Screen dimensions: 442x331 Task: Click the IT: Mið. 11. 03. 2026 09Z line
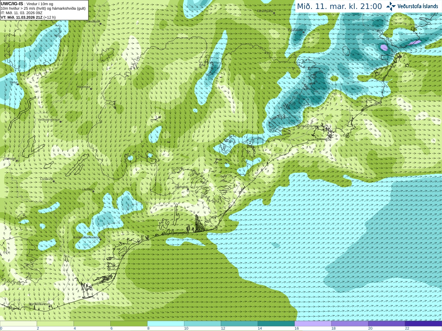(x=21, y=13)
